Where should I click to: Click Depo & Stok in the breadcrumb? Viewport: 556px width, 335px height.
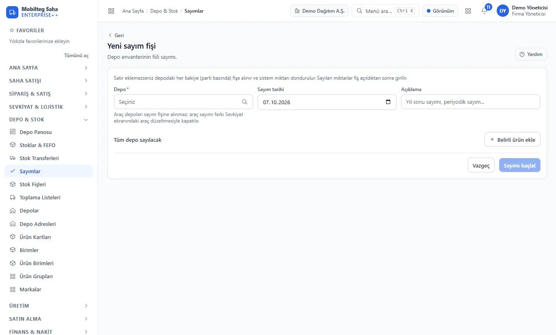(164, 11)
